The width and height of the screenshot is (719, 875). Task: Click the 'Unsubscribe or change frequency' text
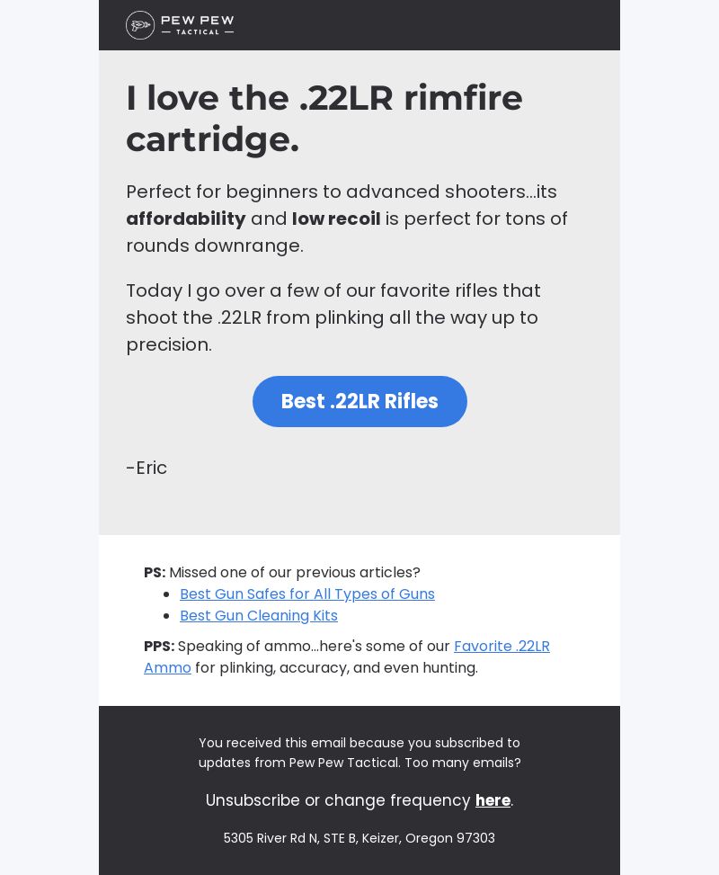[x=338, y=800]
